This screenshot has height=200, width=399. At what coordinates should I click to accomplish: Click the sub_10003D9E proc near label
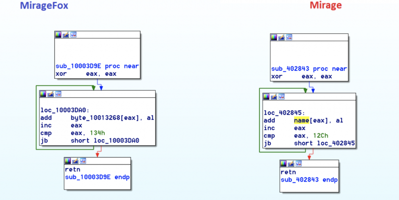coord(97,66)
